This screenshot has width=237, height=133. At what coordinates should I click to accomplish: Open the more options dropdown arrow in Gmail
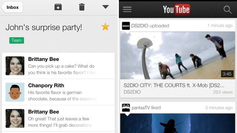coord(106,7)
